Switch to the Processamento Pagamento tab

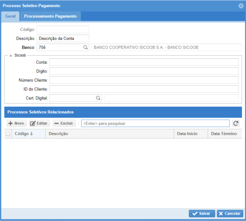(x=50, y=16)
